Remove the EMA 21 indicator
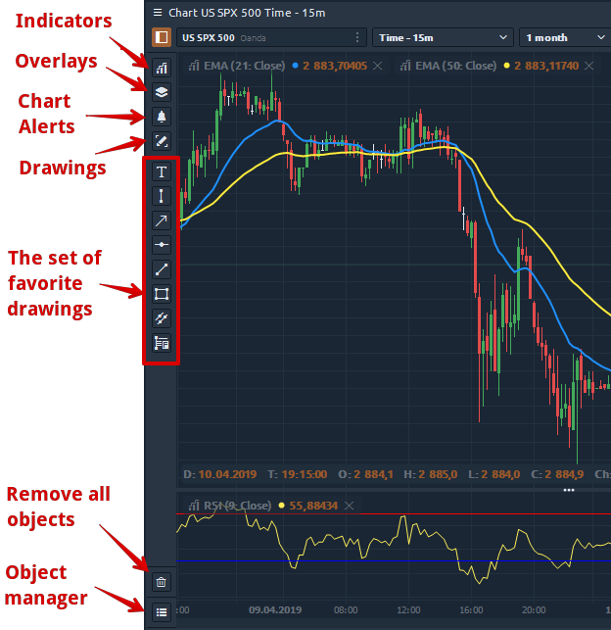611x630 pixels. (378, 67)
